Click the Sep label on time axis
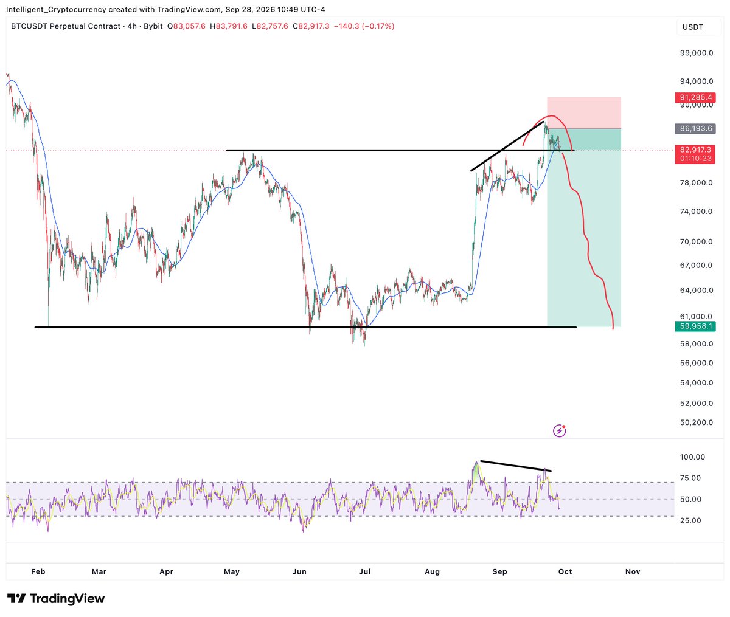730x617 pixels. [x=499, y=571]
